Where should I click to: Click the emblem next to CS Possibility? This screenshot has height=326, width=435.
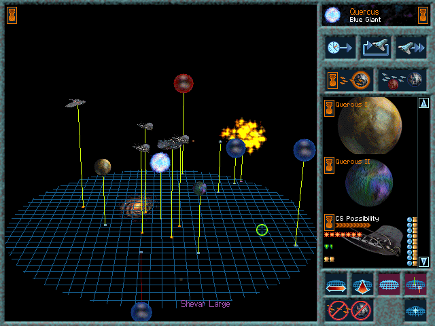329,222
